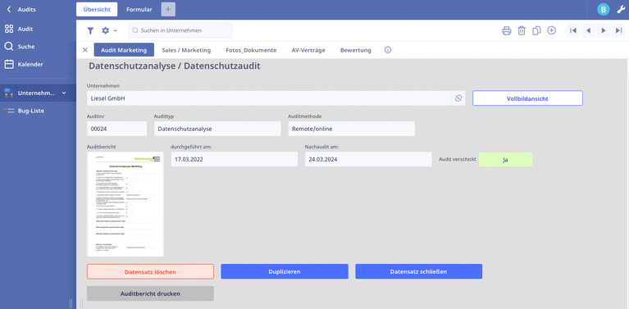
Task: Go to next record arrow
Action: 604,30
